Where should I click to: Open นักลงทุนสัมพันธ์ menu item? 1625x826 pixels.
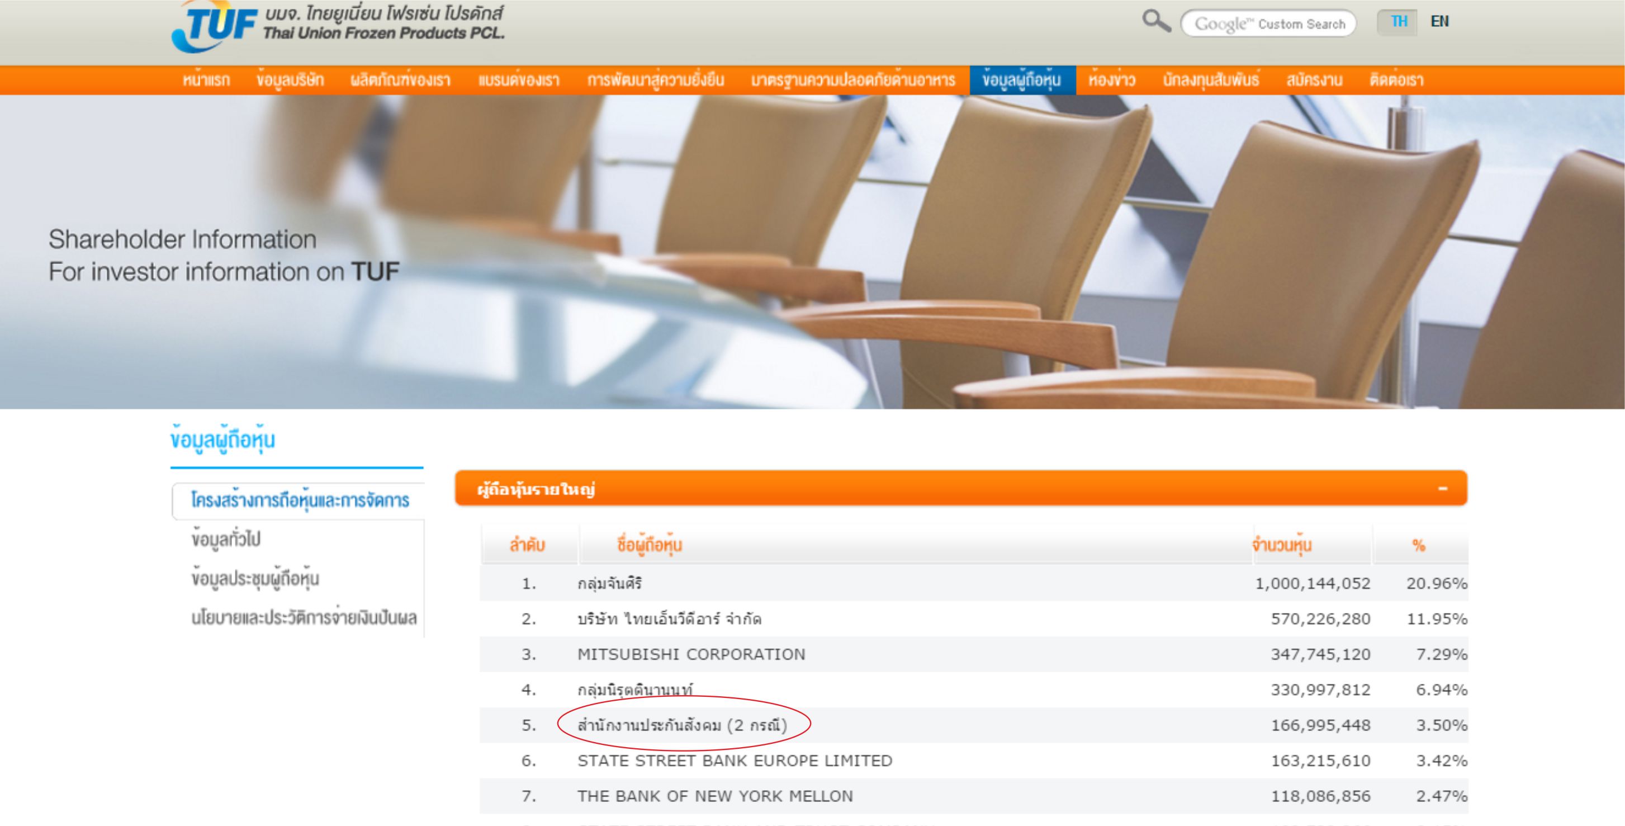tap(1211, 80)
